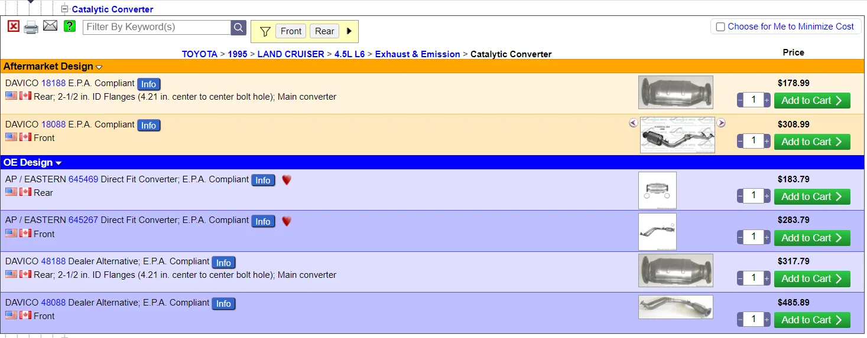
Task: Click part number link 18088
Action: [53, 124]
